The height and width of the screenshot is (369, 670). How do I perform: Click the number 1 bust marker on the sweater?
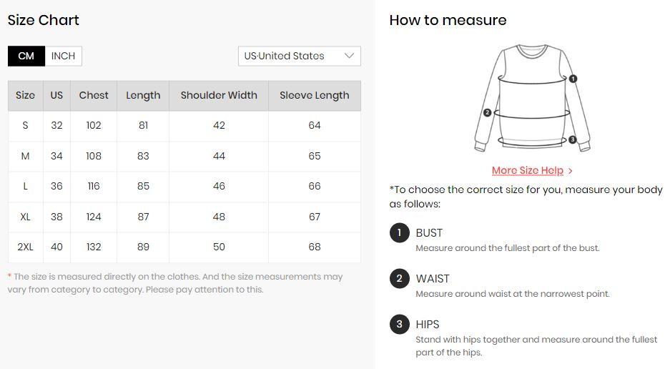(x=573, y=79)
